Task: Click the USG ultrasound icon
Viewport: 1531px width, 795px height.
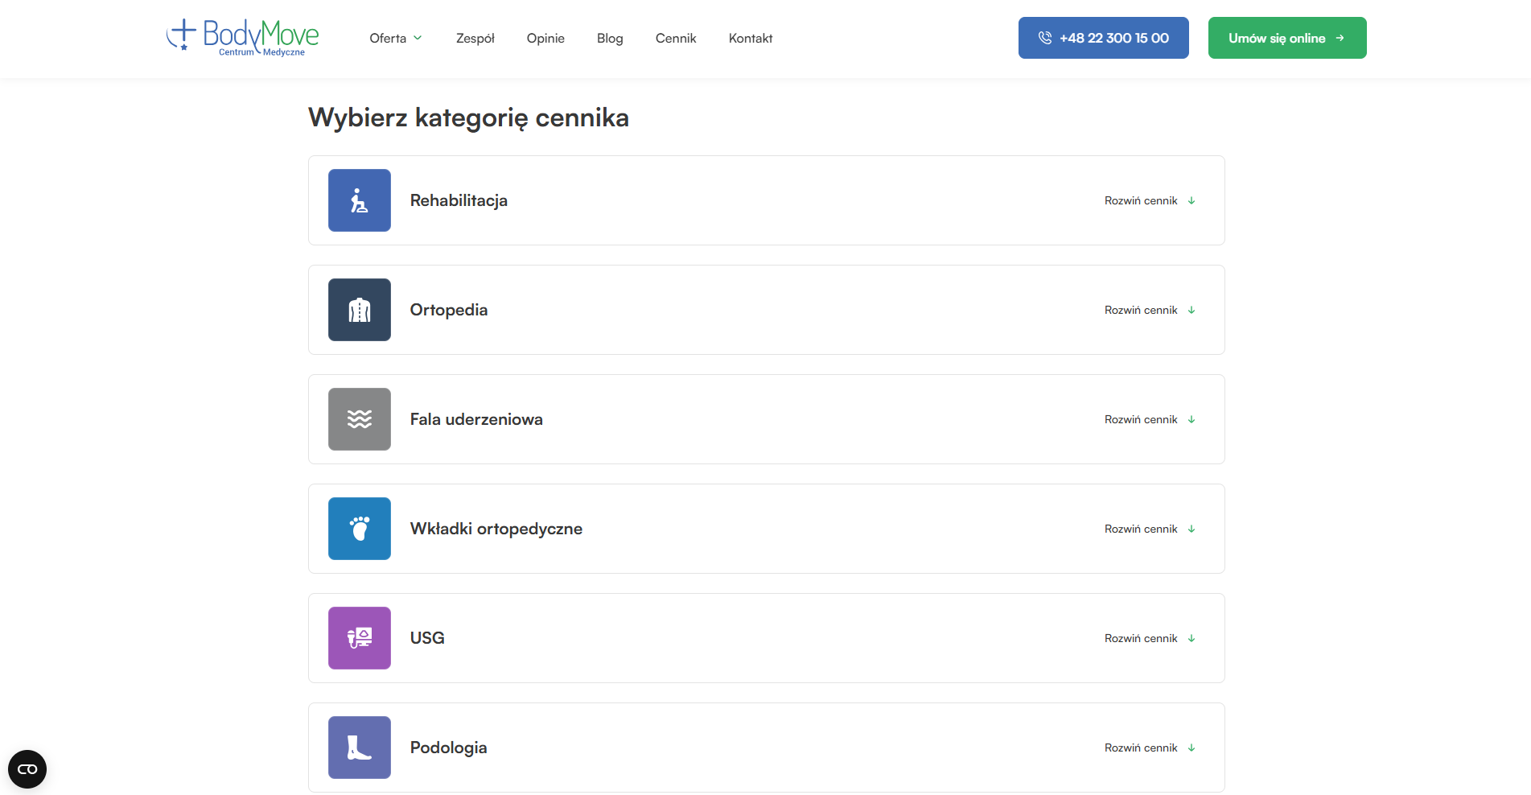Action: (x=359, y=638)
